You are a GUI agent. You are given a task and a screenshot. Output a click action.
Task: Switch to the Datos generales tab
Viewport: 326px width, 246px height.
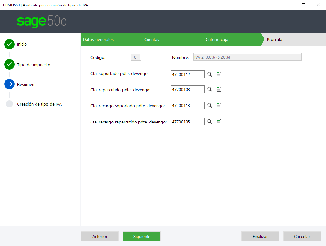[x=98, y=39]
